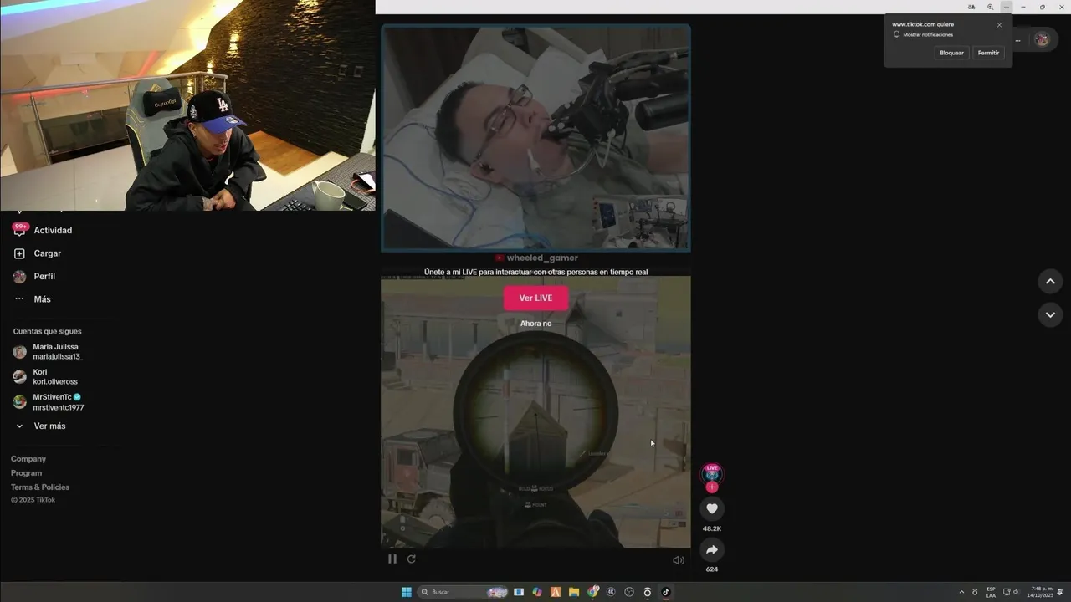The width and height of the screenshot is (1071, 602).
Task: Open File Explorer from the taskbar
Action: pyautogui.click(x=574, y=592)
